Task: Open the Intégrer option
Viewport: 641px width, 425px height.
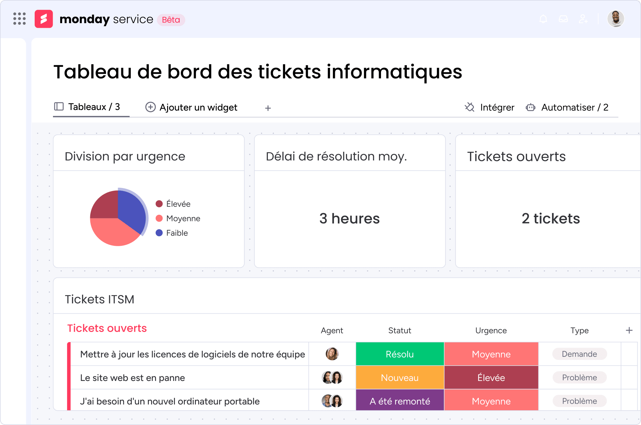Action: (490, 107)
